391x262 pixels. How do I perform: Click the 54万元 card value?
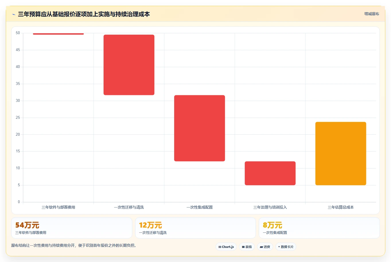(27, 225)
